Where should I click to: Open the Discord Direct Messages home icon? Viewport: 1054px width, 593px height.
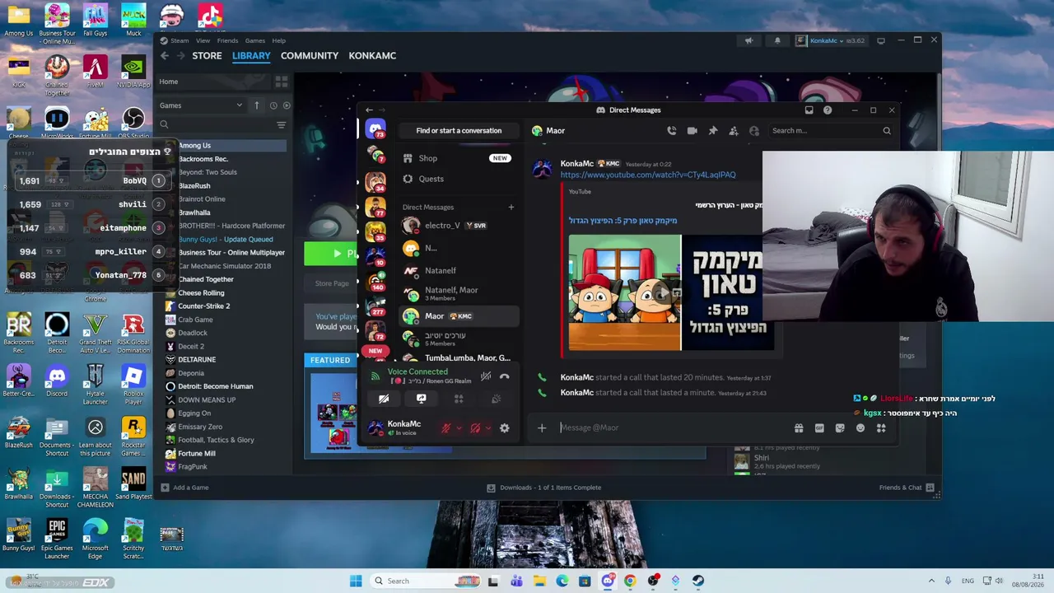(x=375, y=129)
